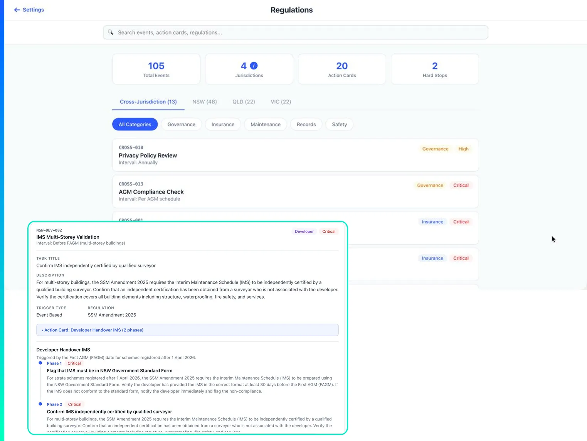587x441 pixels.
Task: Click the CROSS-013 event code
Action: click(x=131, y=184)
